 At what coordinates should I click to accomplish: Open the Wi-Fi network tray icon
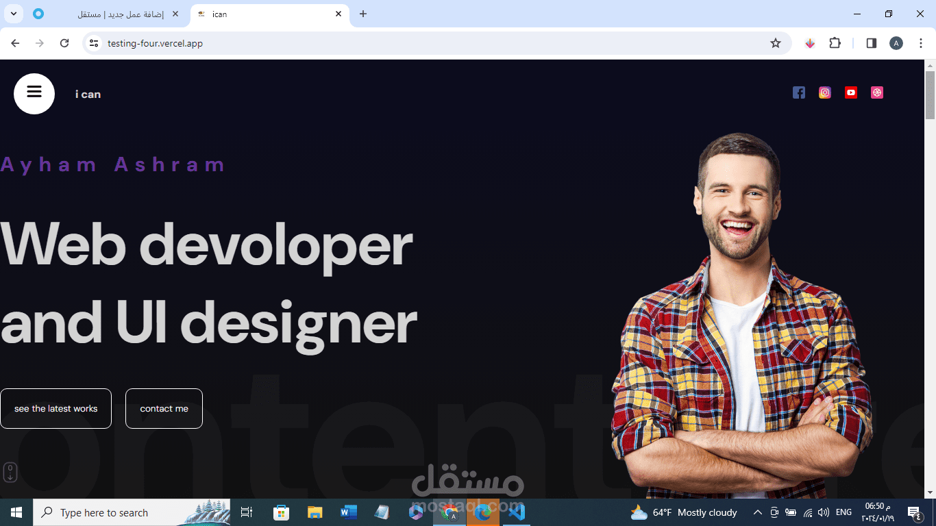click(807, 512)
